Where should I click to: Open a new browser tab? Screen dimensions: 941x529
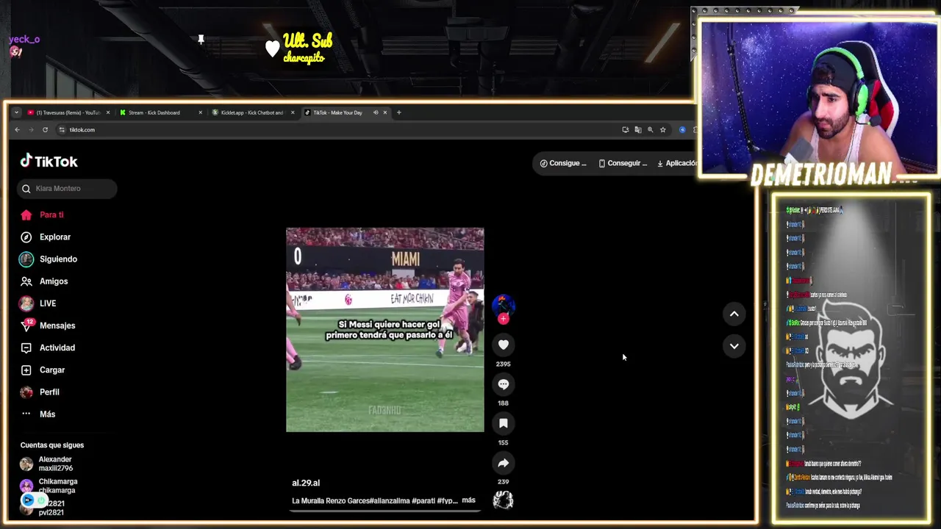tap(398, 112)
